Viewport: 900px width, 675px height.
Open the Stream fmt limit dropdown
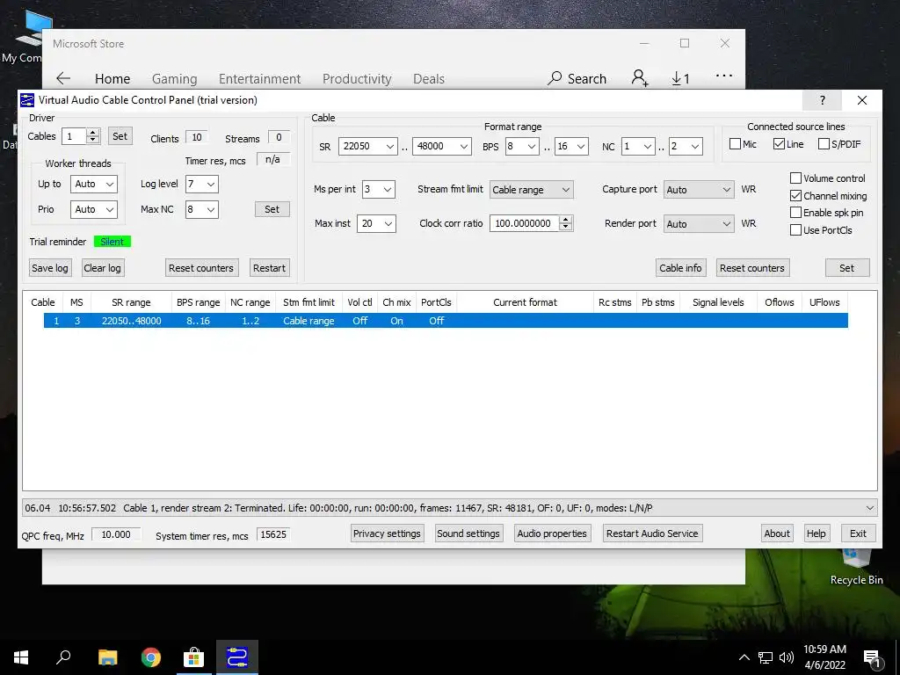pyautogui.click(x=531, y=190)
